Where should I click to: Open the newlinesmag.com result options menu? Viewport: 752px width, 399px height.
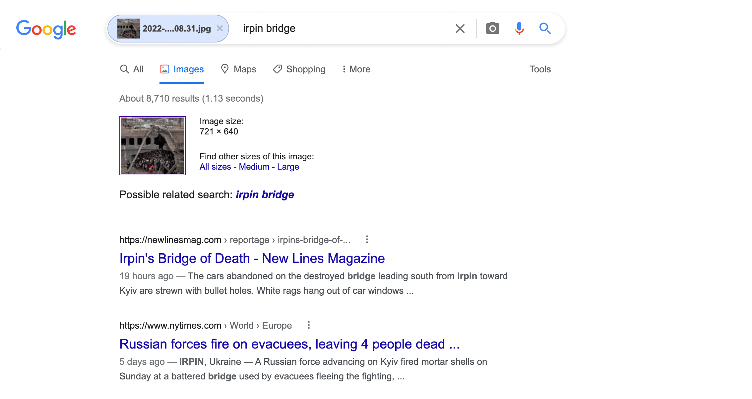tap(367, 240)
